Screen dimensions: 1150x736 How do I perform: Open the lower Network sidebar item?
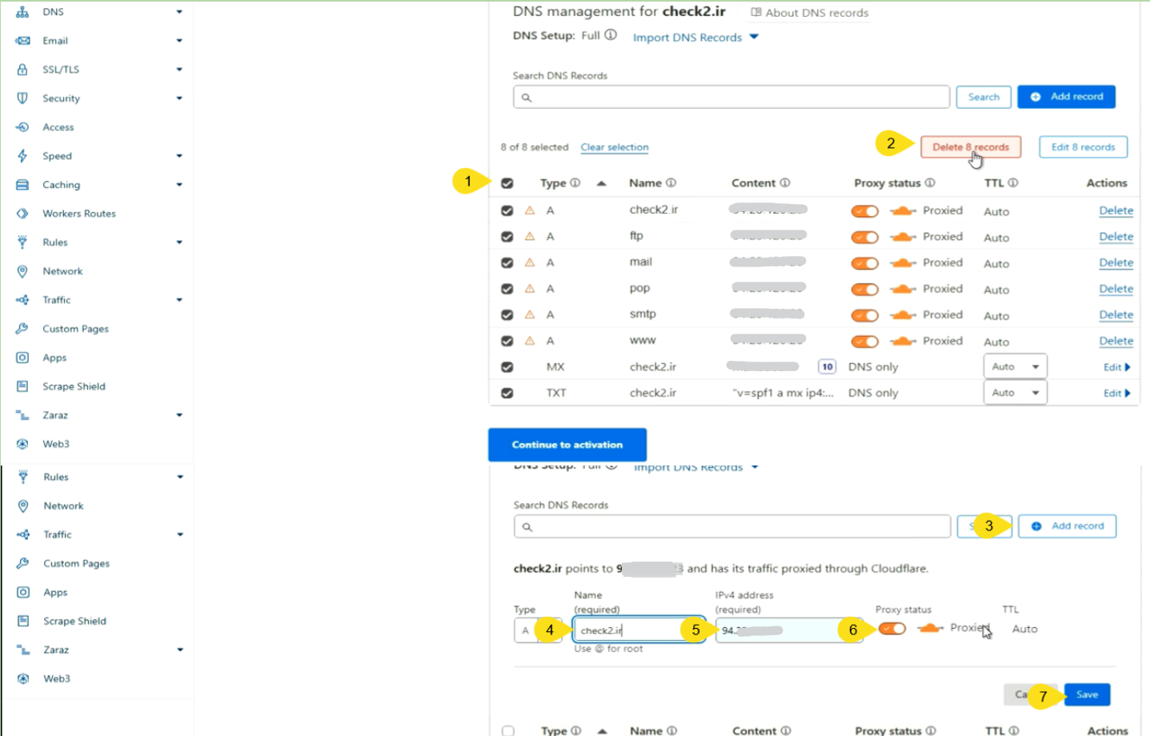(x=64, y=506)
